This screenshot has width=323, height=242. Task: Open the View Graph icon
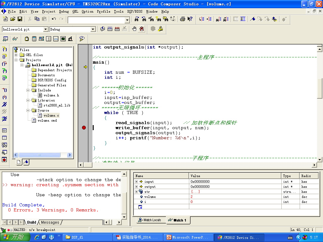click(56, 39)
